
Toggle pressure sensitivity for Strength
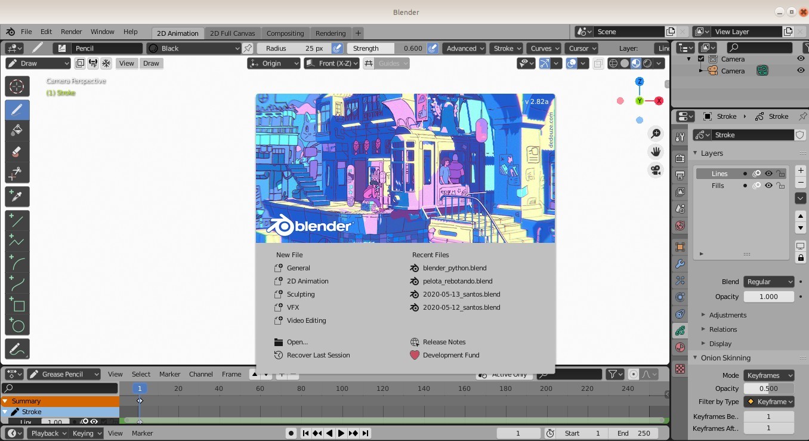[433, 48]
